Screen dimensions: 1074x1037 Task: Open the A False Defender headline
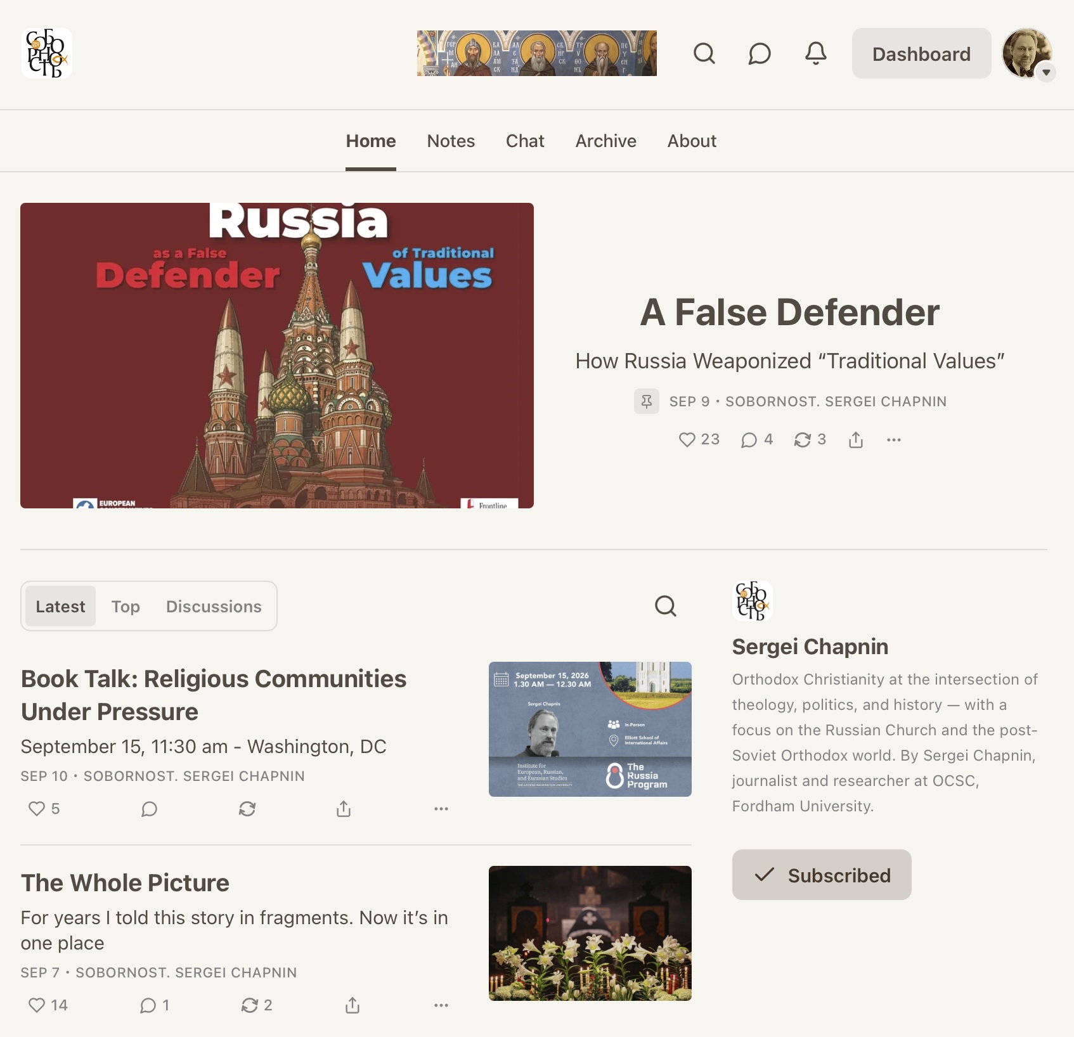[x=790, y=312]
